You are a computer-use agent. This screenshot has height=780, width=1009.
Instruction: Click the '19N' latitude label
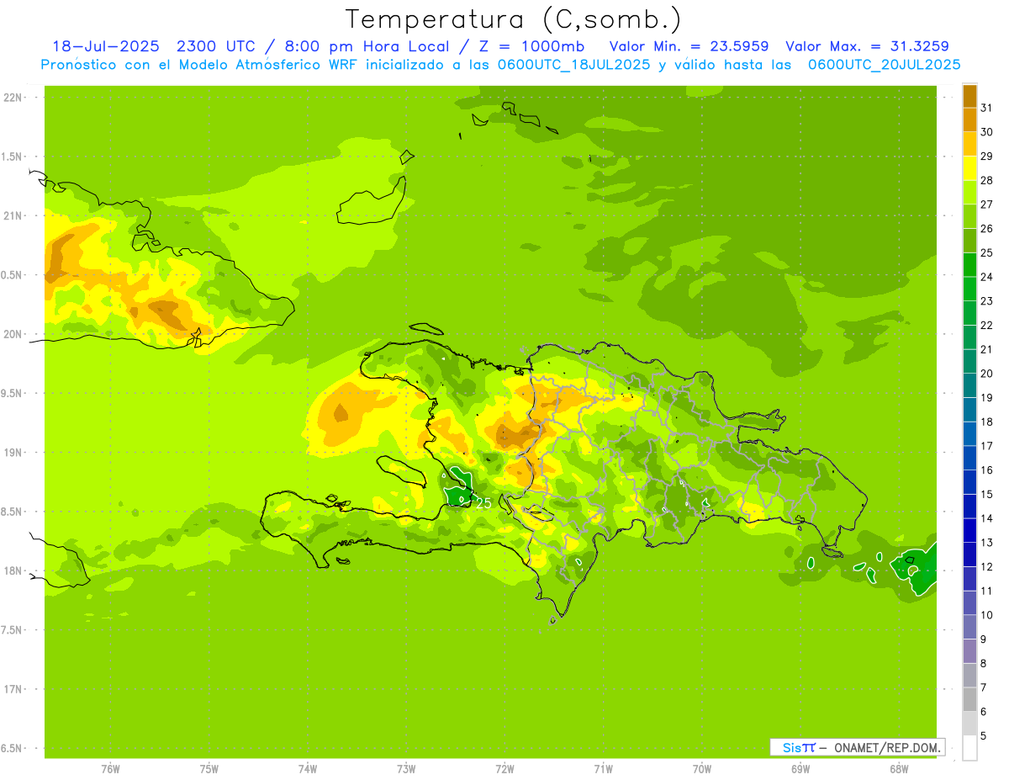pyautogui.click(x=12, y=452)
